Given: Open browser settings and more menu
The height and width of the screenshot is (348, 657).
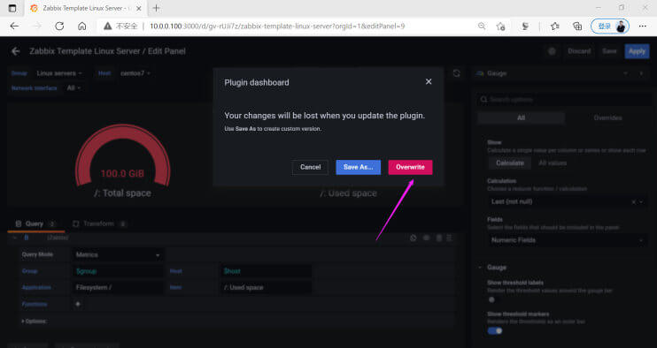Looking at the screenshot, I should 642,26.
